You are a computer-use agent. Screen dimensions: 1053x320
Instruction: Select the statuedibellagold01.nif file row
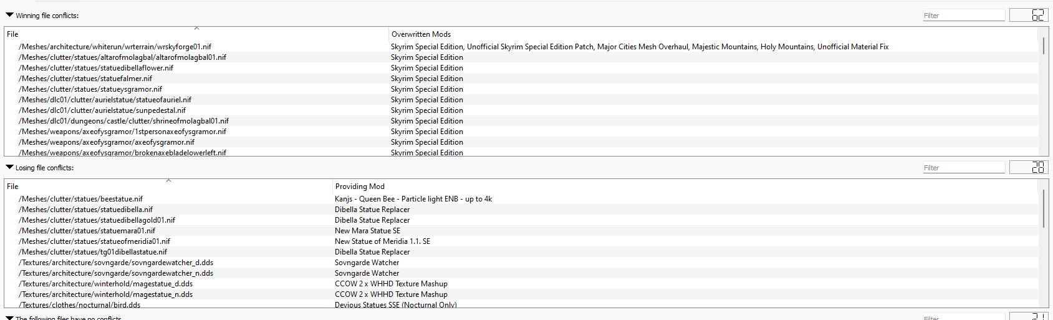521,220
